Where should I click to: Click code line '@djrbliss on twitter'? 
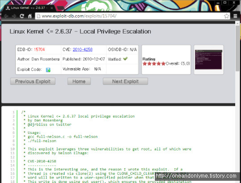(x=50, y=125)
